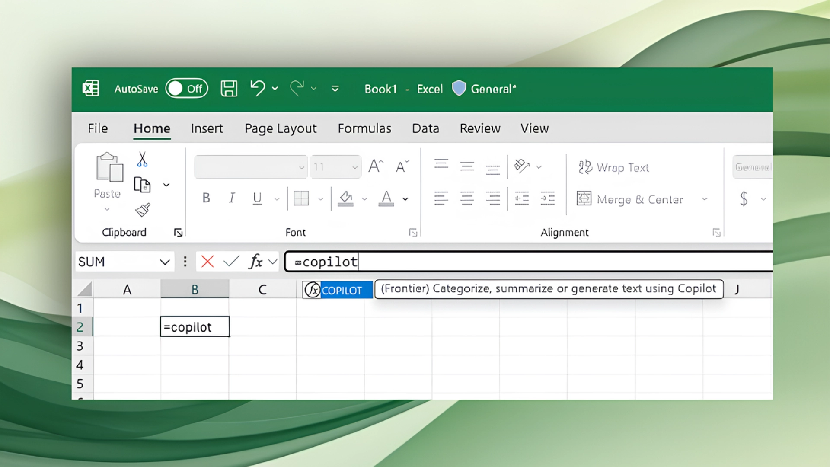Expand the Name Box dropdown

[164, 262]
